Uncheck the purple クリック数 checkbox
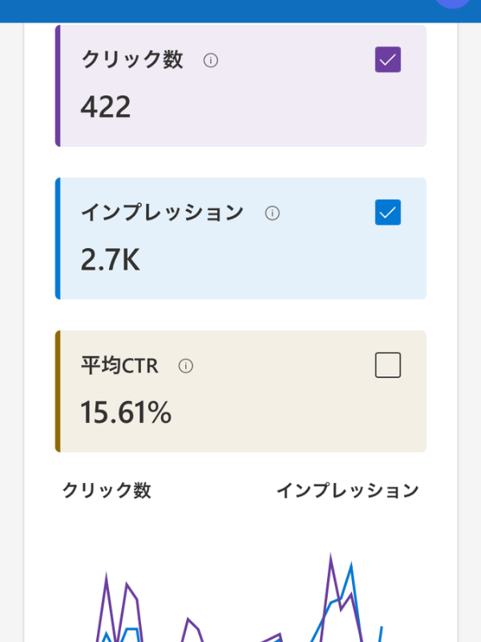The width and height of the screenshot is (481, 642). tap(388, 59)
